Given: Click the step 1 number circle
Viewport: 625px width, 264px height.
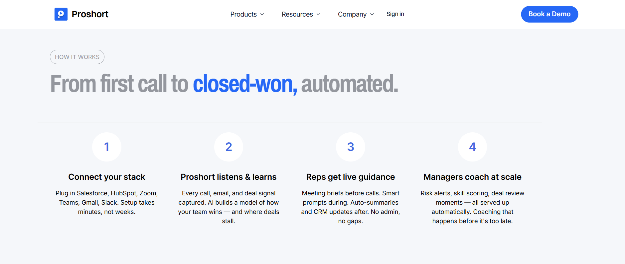Looking at the screenshot, I should pos(107,147).
